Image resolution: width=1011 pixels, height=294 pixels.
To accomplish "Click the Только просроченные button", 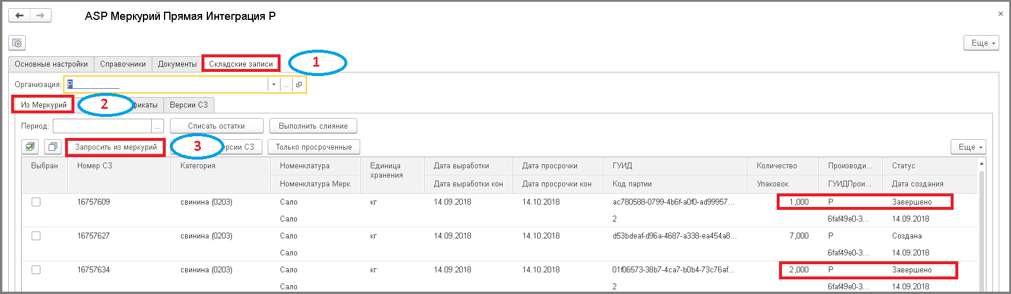I will (x=314, y=147).
